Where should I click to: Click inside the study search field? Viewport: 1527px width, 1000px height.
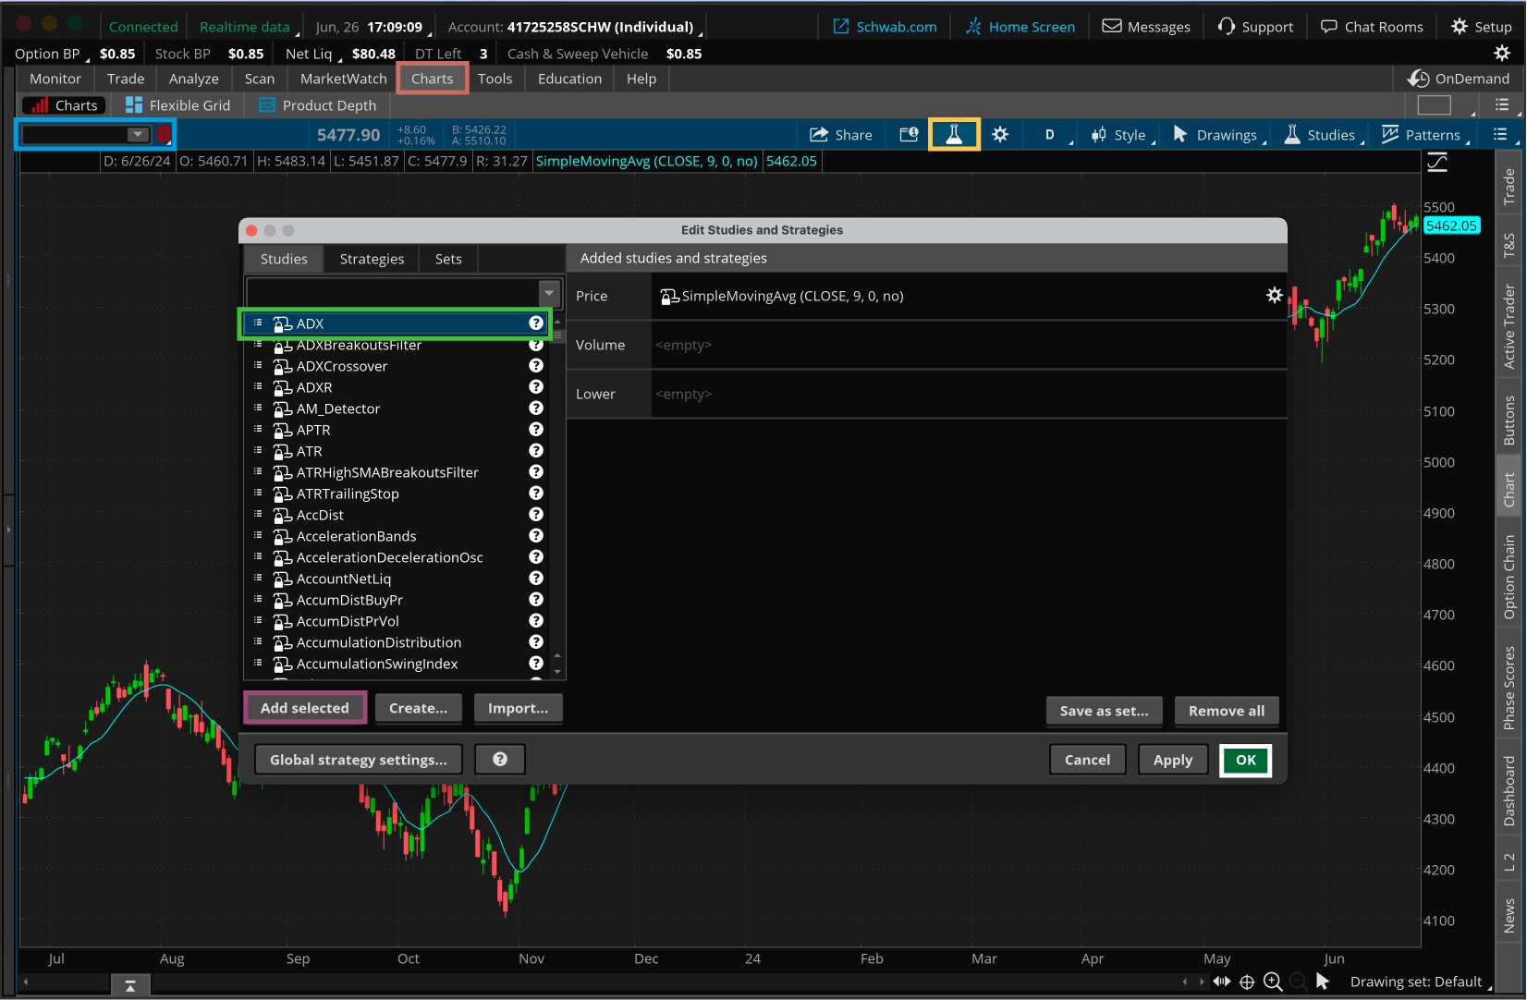393,293
